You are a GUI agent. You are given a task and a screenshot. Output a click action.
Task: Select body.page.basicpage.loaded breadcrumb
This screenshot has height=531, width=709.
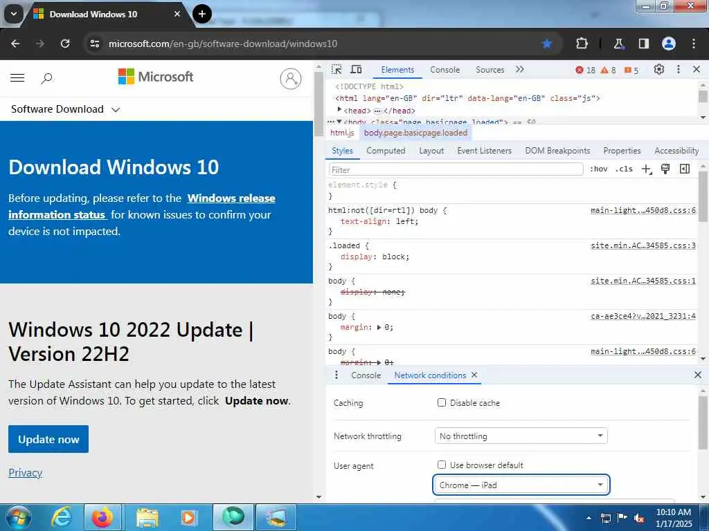415,133
